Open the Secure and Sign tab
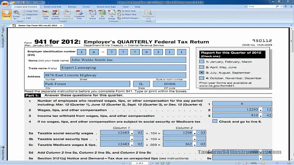Screen dimensions: 294x165 coord(106,7)
